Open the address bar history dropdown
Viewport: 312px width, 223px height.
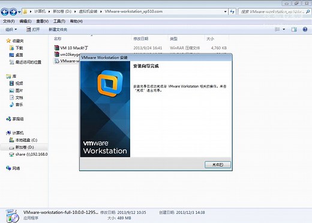[x=225, y=11]
